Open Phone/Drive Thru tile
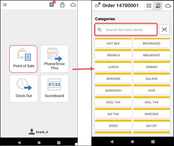The image size is (174, 146). [54, 59]
